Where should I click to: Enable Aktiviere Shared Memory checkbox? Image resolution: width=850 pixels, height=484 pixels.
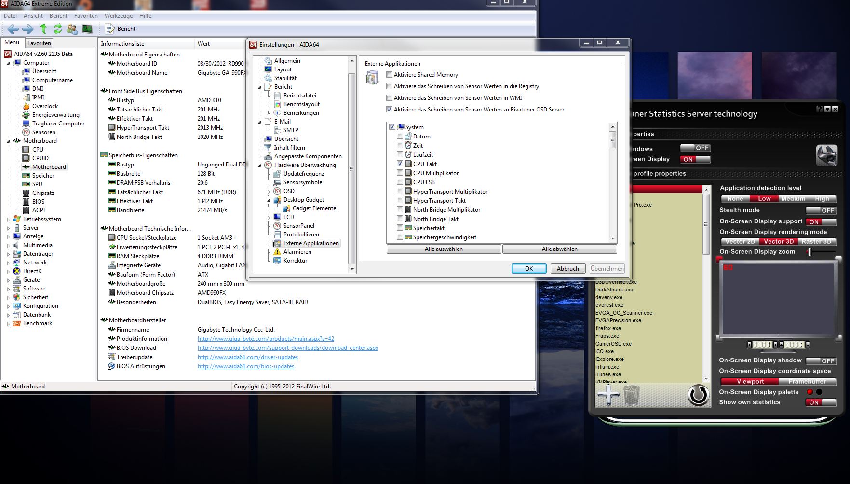tap(390, 75)
